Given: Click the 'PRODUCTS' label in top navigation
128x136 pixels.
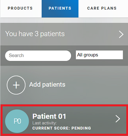Looking at the screenshot, I should [20, 8].
